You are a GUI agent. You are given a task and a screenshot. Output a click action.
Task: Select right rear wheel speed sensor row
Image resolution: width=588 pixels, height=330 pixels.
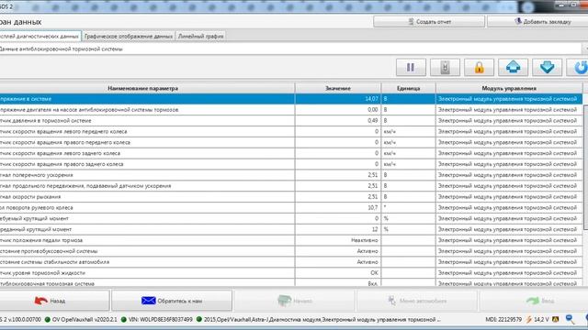[291, 164]
